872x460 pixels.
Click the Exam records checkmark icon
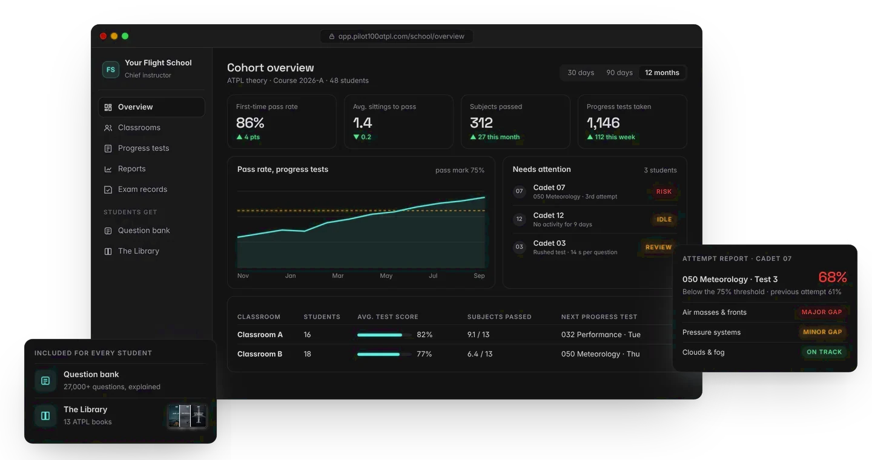click(108, 189)
